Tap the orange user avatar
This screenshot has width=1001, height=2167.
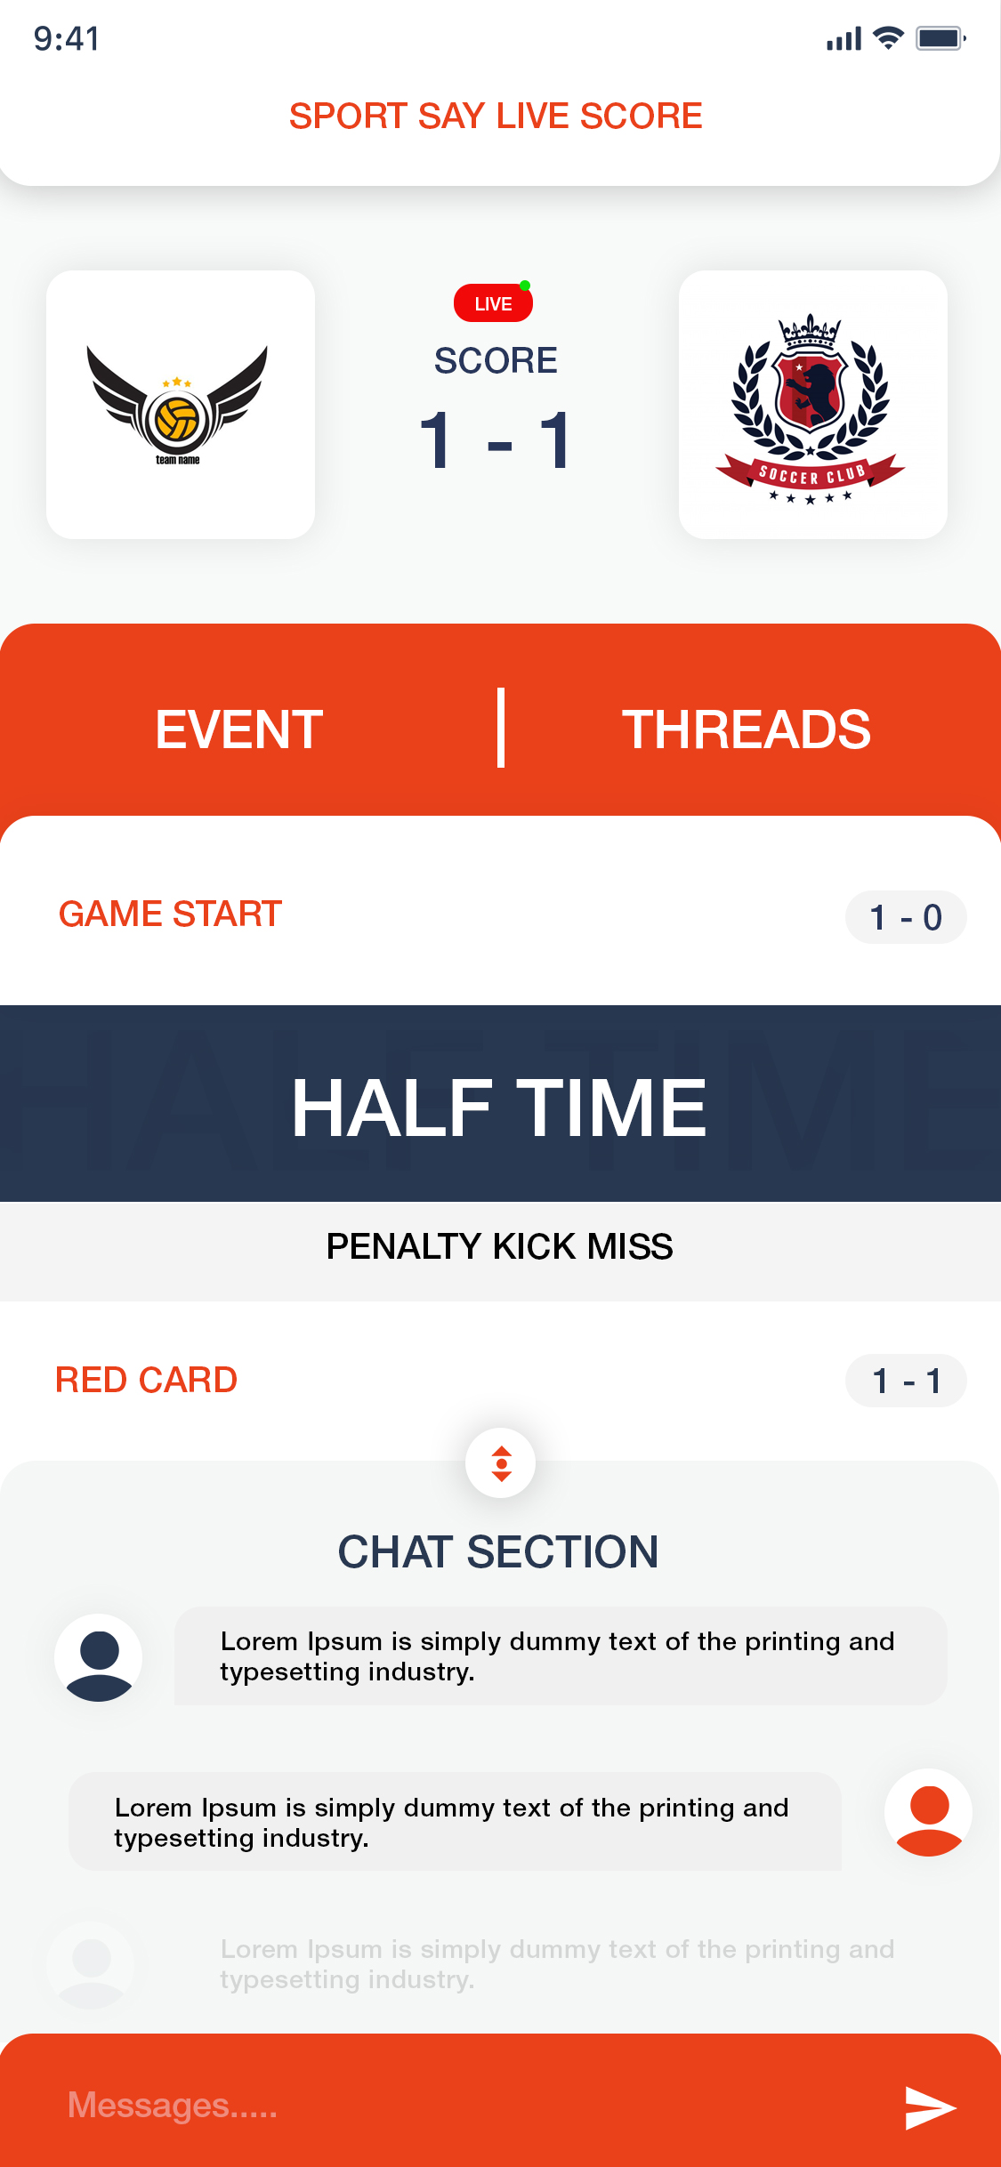[x=928, y=1812]
